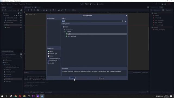Collapse the Node signals group
Screen dimensions: 174x98
tap(152, 13)
